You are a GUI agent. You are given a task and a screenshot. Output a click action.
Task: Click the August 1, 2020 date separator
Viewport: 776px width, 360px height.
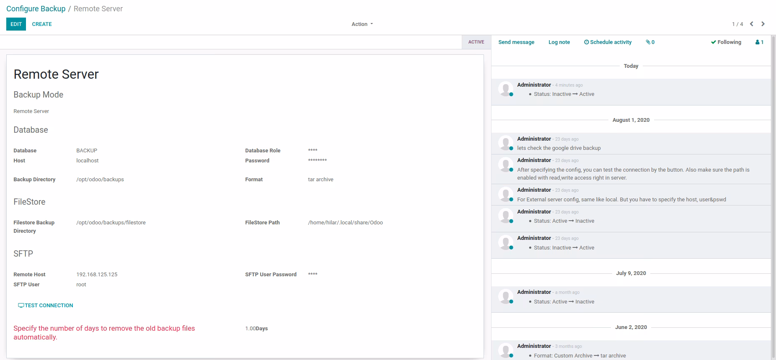pyautogui.click(x=631, y=120)
